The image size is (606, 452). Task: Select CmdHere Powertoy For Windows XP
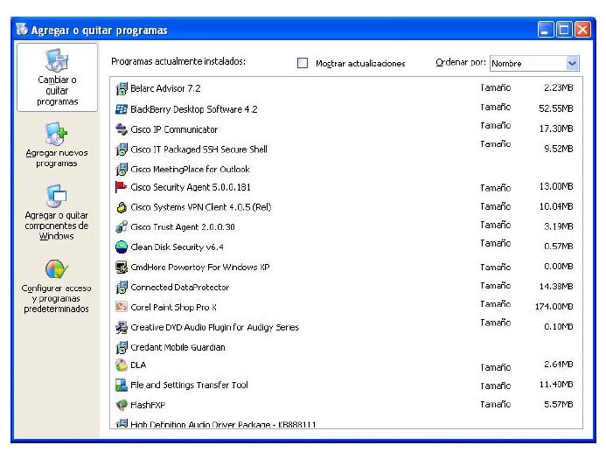(199, 268)
